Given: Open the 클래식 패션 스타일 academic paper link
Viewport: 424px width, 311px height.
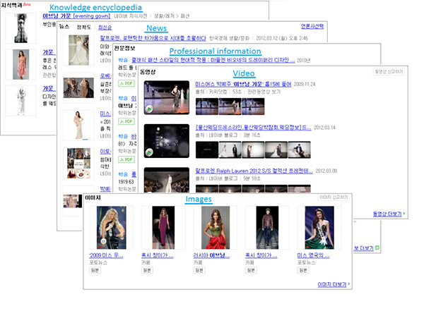Looking at the screenshot, I should pos(213,60).
